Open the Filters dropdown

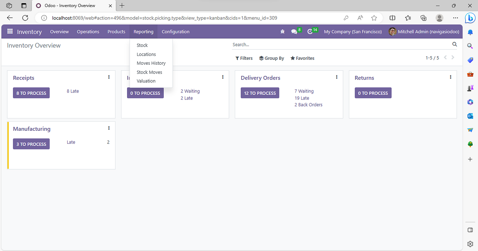(244, 58)
